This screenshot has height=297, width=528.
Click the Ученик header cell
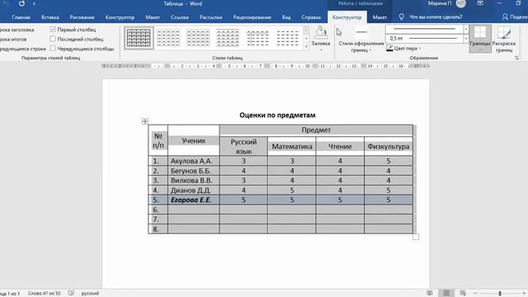(194, 141)
